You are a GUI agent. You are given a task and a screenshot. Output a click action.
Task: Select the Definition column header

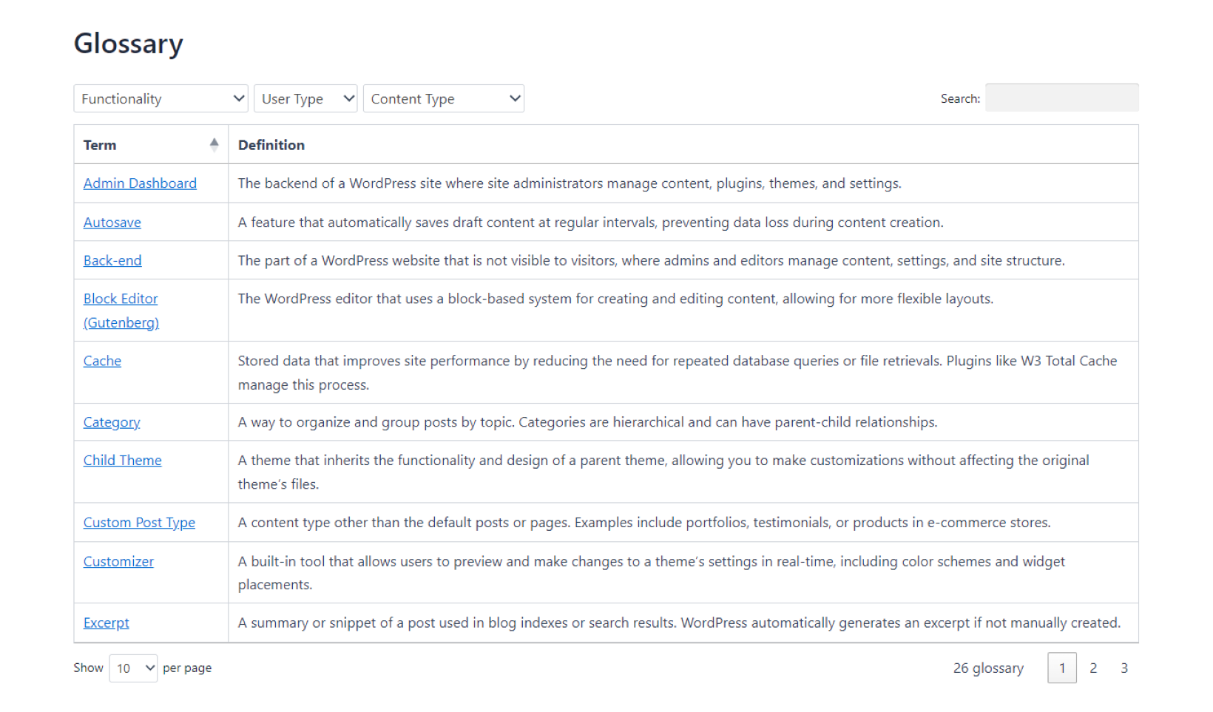pyautogui.click(x=271, y=143)
